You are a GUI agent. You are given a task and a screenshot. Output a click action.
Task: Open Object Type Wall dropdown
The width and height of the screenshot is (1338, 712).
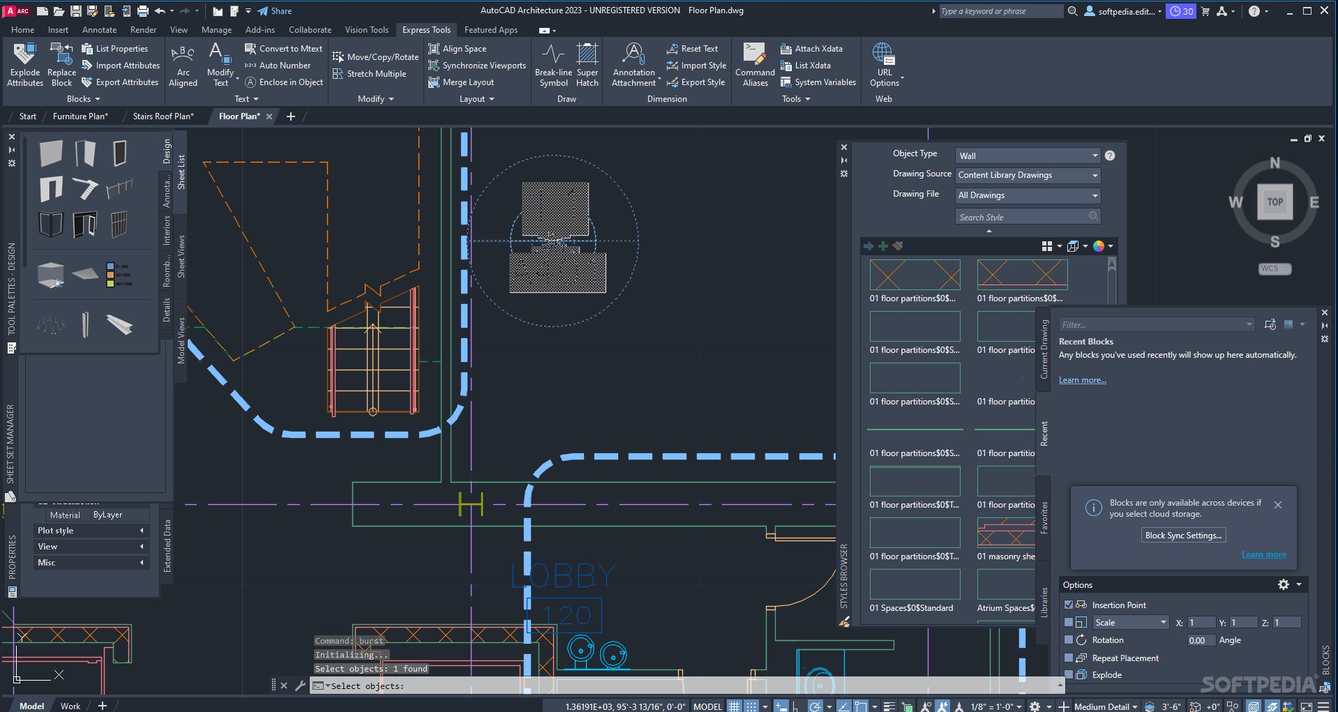(1028, 156)
